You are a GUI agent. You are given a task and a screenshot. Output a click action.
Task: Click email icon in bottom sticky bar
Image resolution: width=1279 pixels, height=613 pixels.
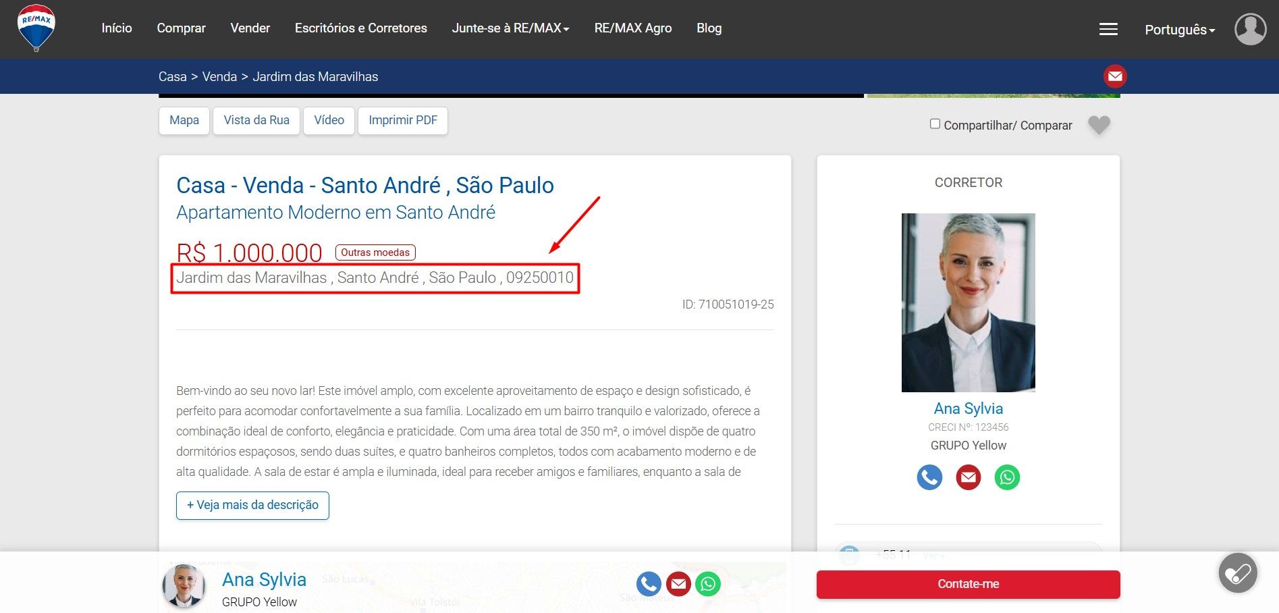coord(678,584)
